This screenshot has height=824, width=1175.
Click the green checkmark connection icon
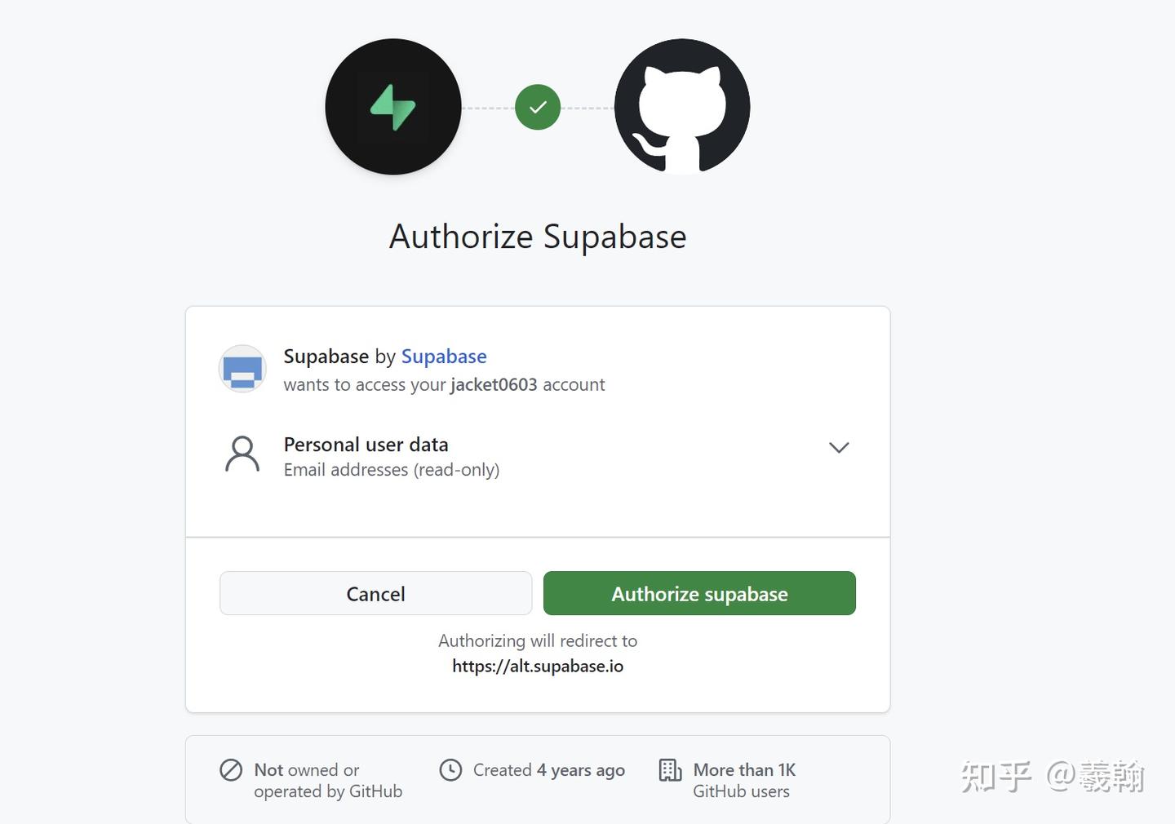click(538, 107)
